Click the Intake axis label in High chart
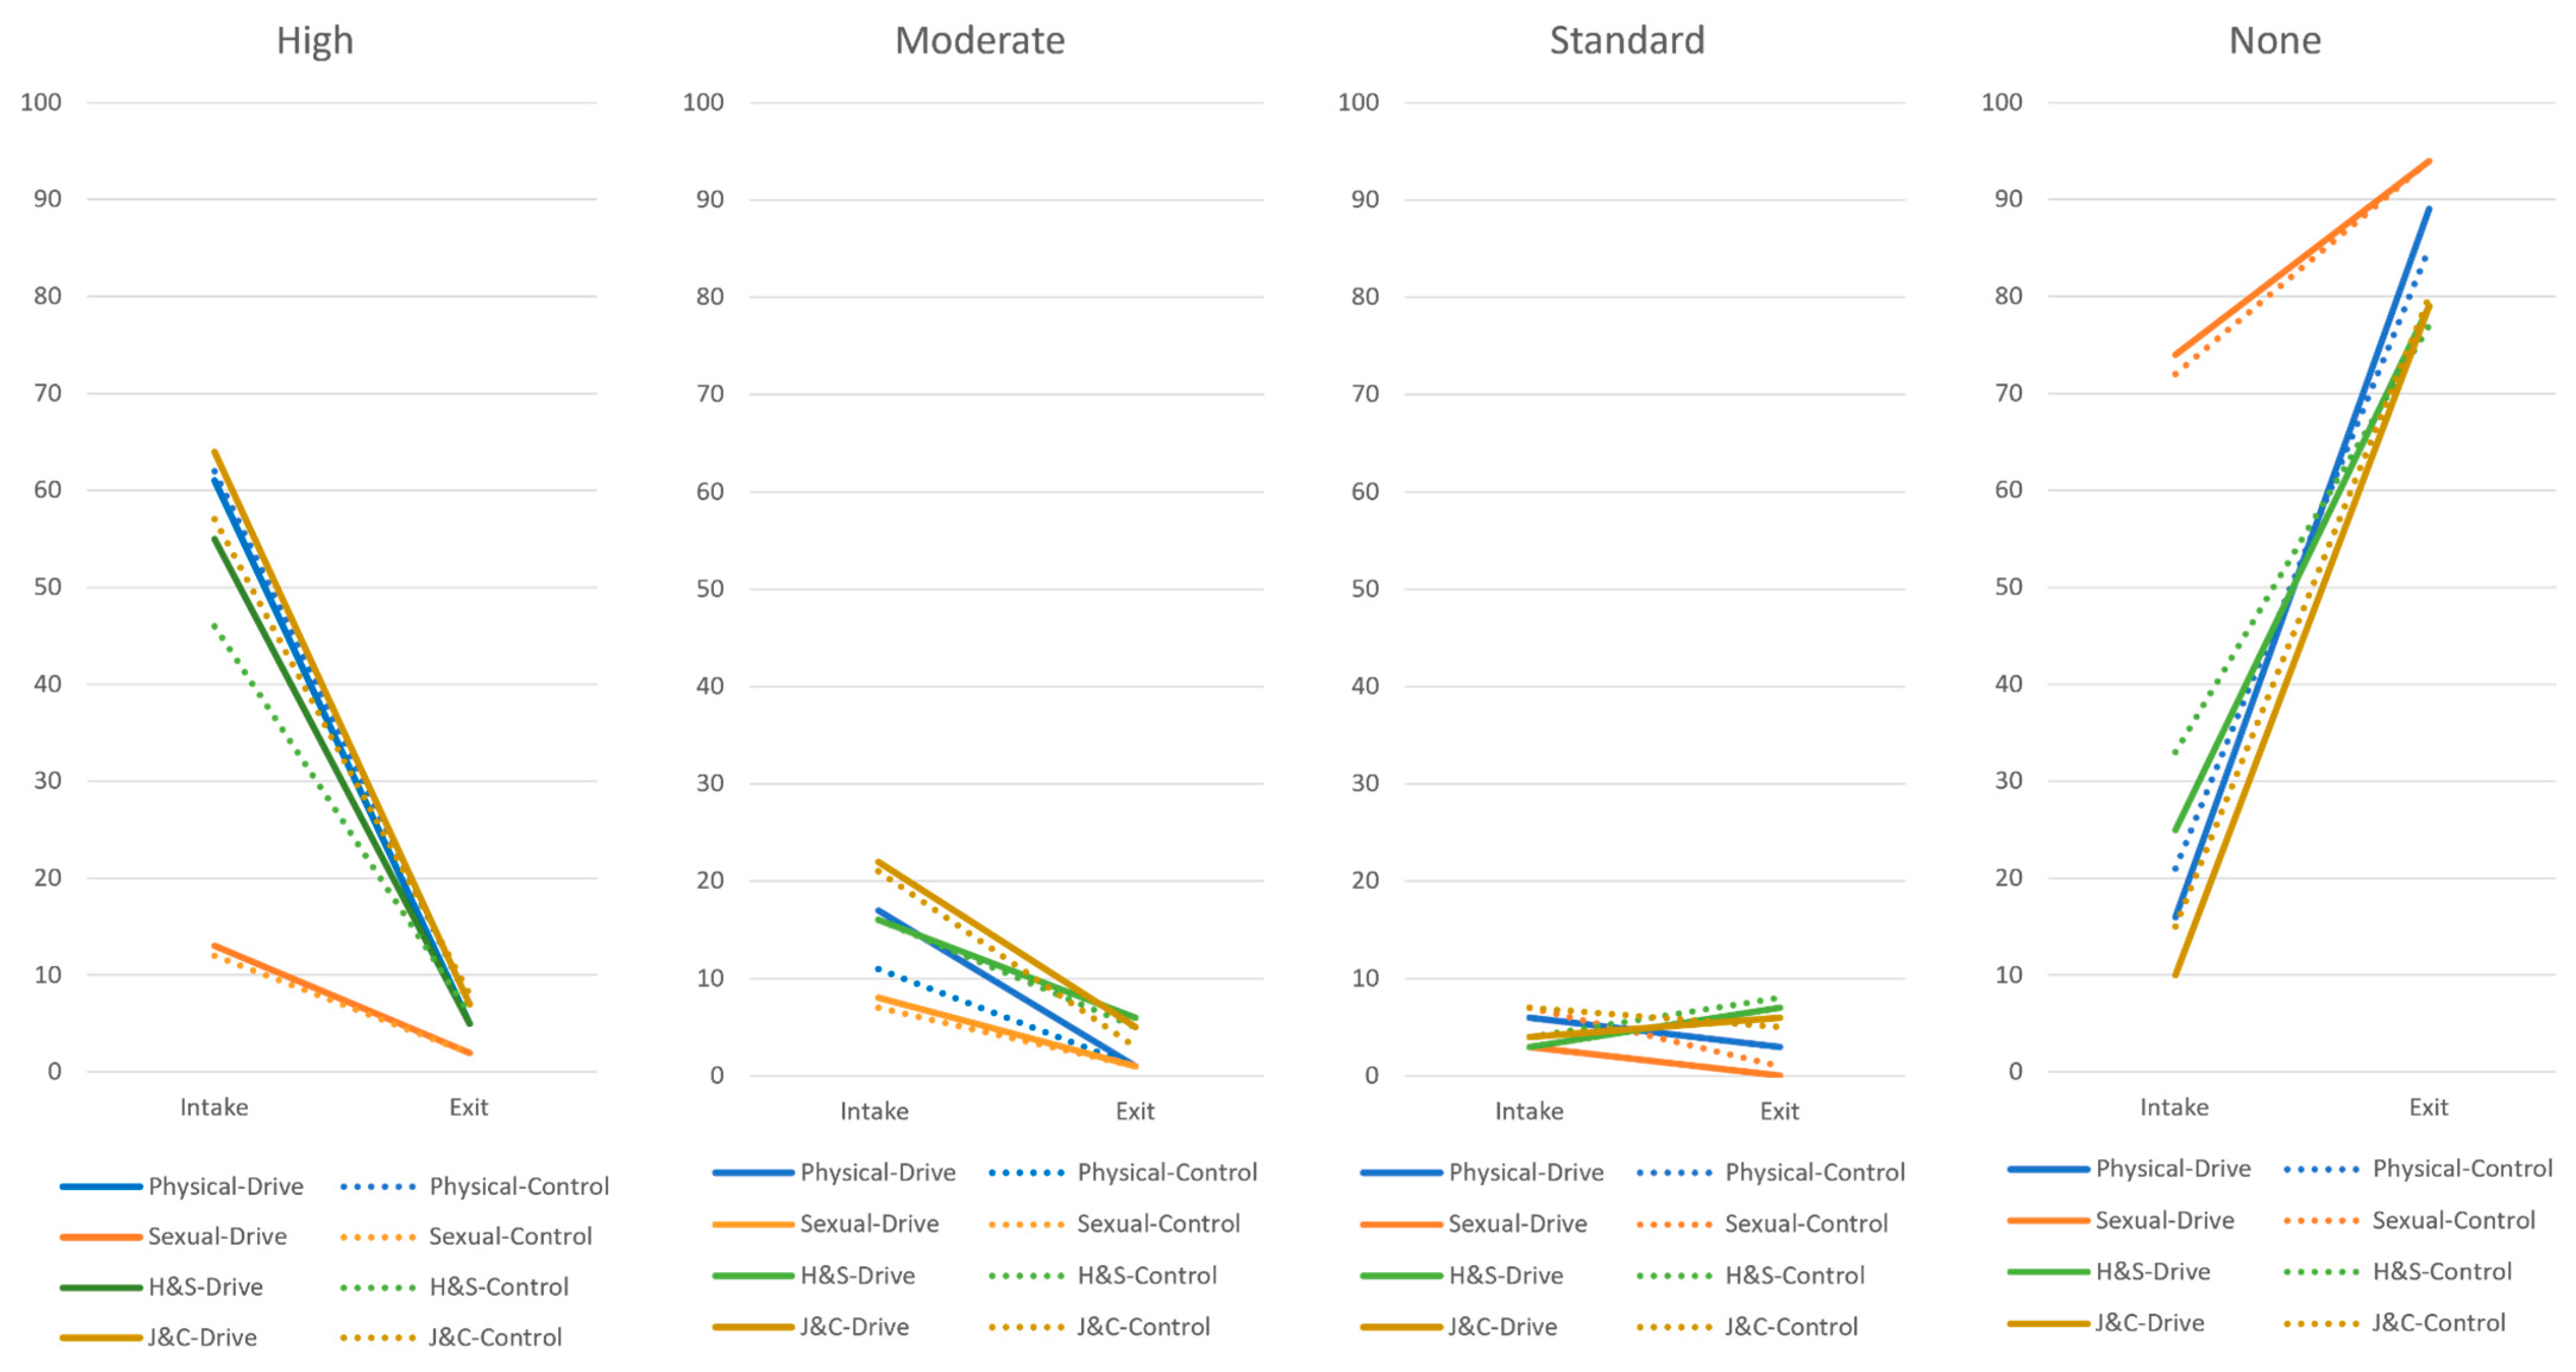Viewport: 2576px width, 1372px height. (x=214, y=1107)
